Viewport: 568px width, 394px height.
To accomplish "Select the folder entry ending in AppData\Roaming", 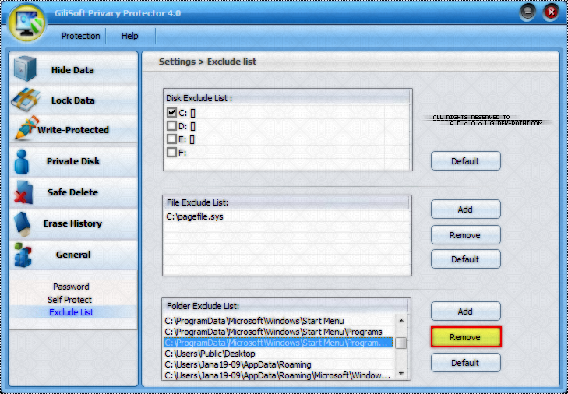I will tap(278, 364).
